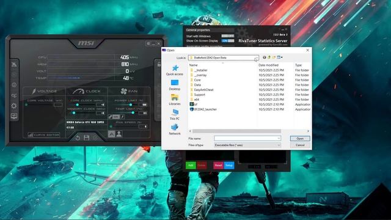The image size is (391, 220).
Task: Expand the Look in folder dropdown
Action: coord(256,57)
